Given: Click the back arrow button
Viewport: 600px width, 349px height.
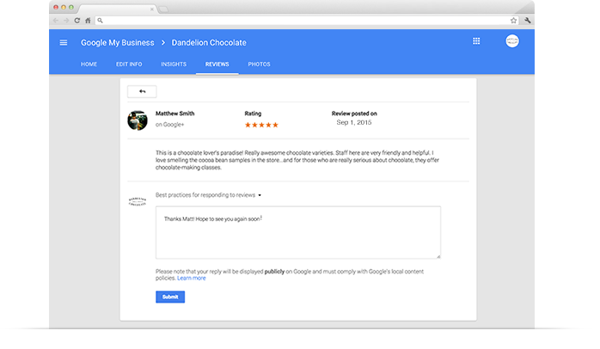Looking at the screenshot, I should coord(142,91).
